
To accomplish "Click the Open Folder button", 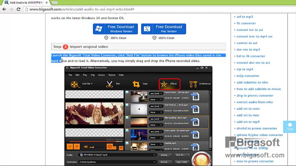I will (182, 162).
